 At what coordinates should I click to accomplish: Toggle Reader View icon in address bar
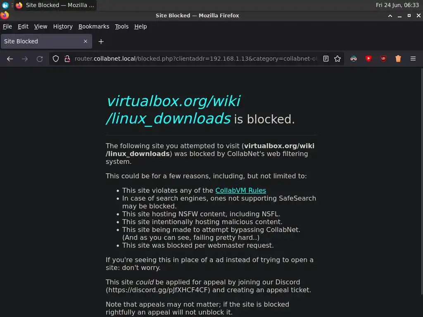[326, 59]
